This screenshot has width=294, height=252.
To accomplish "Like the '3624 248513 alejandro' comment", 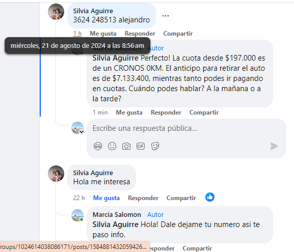I will (103, 34).
